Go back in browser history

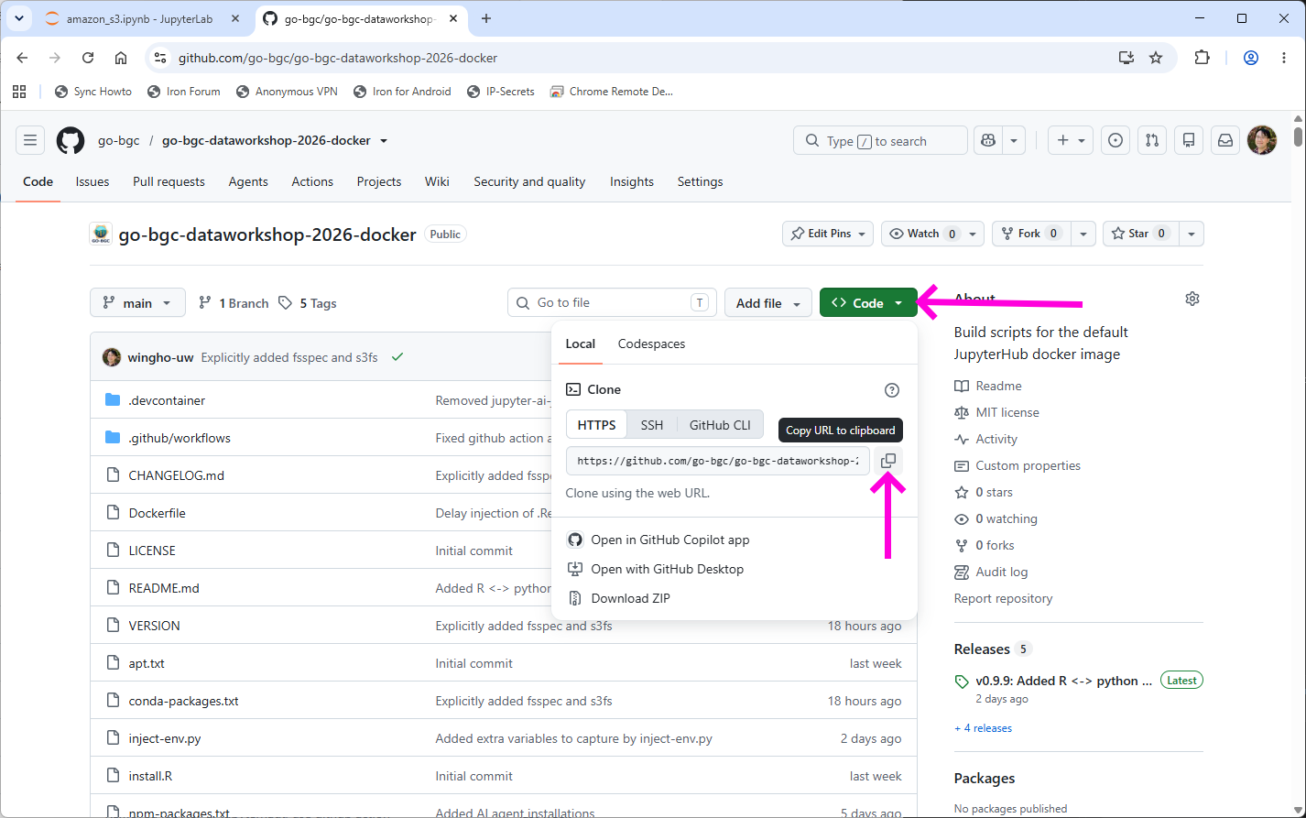[22, 58]
